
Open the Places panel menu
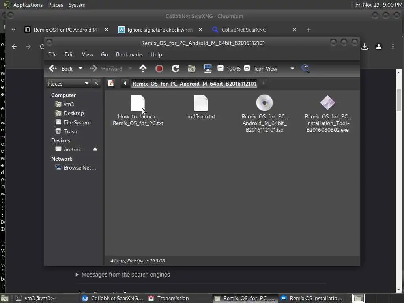pos(55,5)
